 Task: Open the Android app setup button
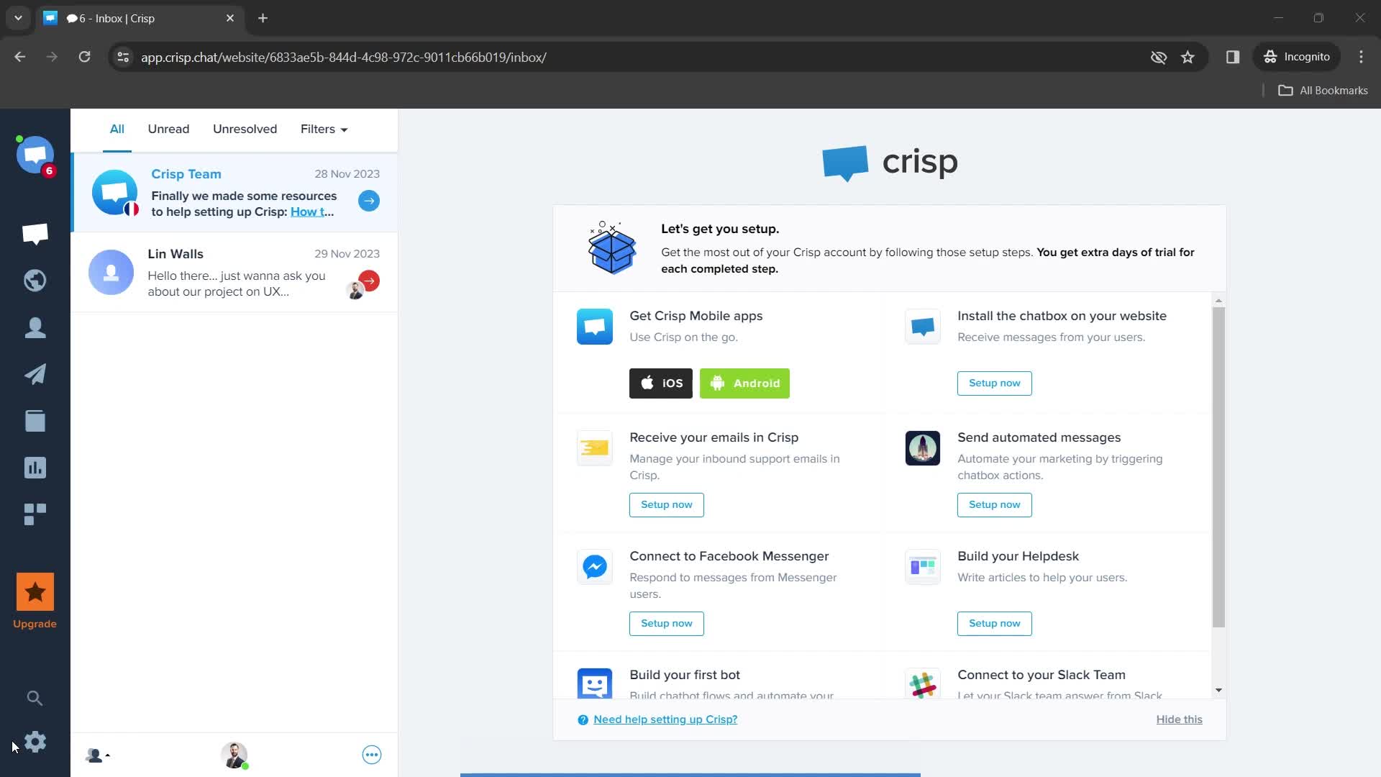[x=744, y=383]
